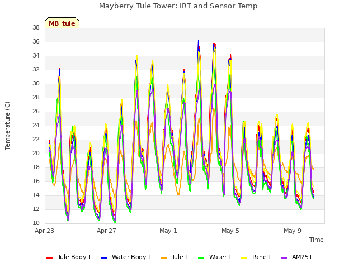This screenshot has width=358, height=268.
Task: Click the 12 y-axis tick label
Action: tap(36, 209)
